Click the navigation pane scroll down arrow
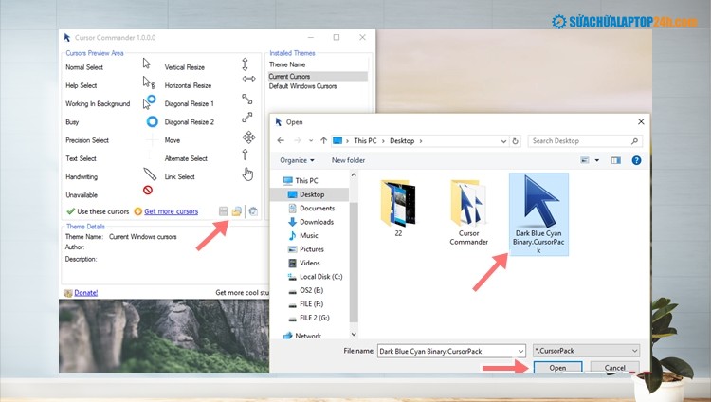 point(354,334)
